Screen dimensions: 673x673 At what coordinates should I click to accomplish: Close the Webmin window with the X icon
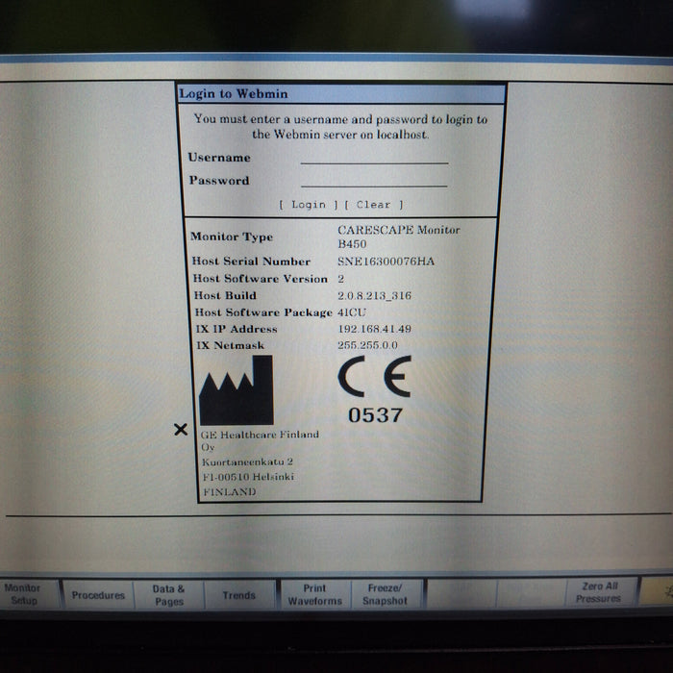click(181, 429)
